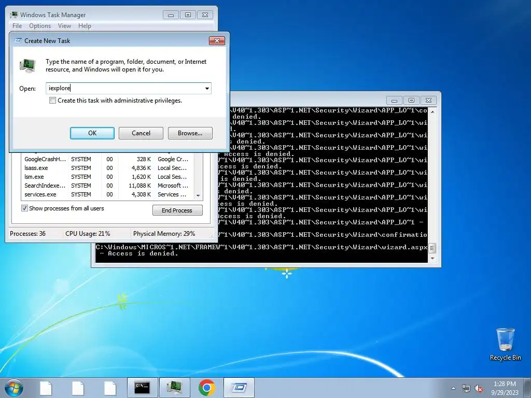Open the Options menu in Task Manager
This screenshot has height=398, width=531.
coord(39,26)
